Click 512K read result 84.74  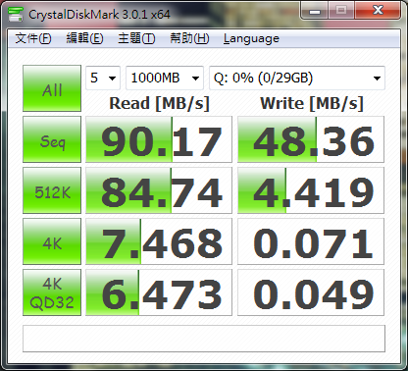(x=159, y=190)
